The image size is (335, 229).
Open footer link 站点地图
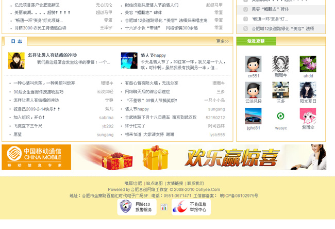click(x=154, y=183)
